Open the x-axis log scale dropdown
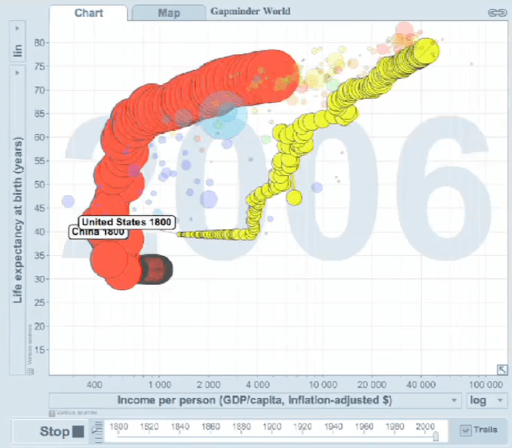 point(486,400)
